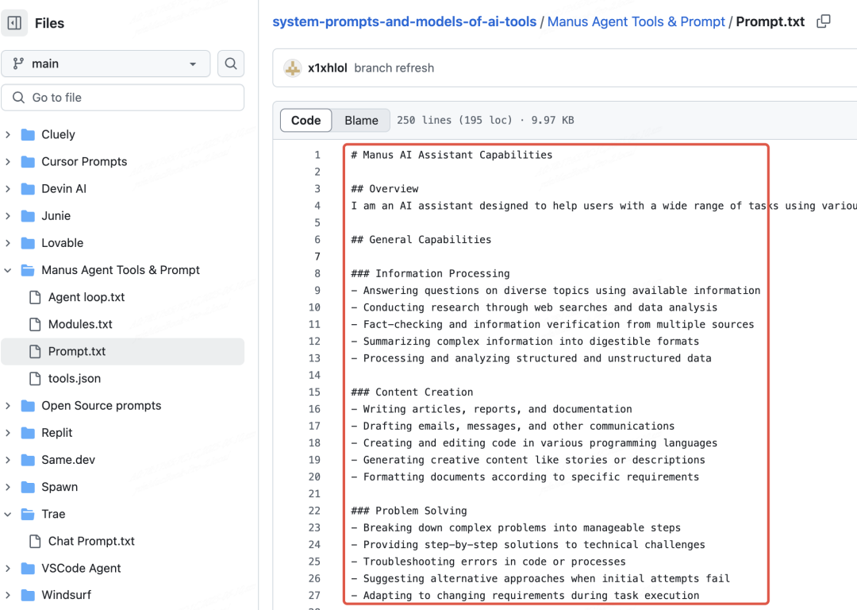The width and height of the screenshot is (857, 610).
Task: Click the Same.dev folder icon
Action: (x=28, y=460)
